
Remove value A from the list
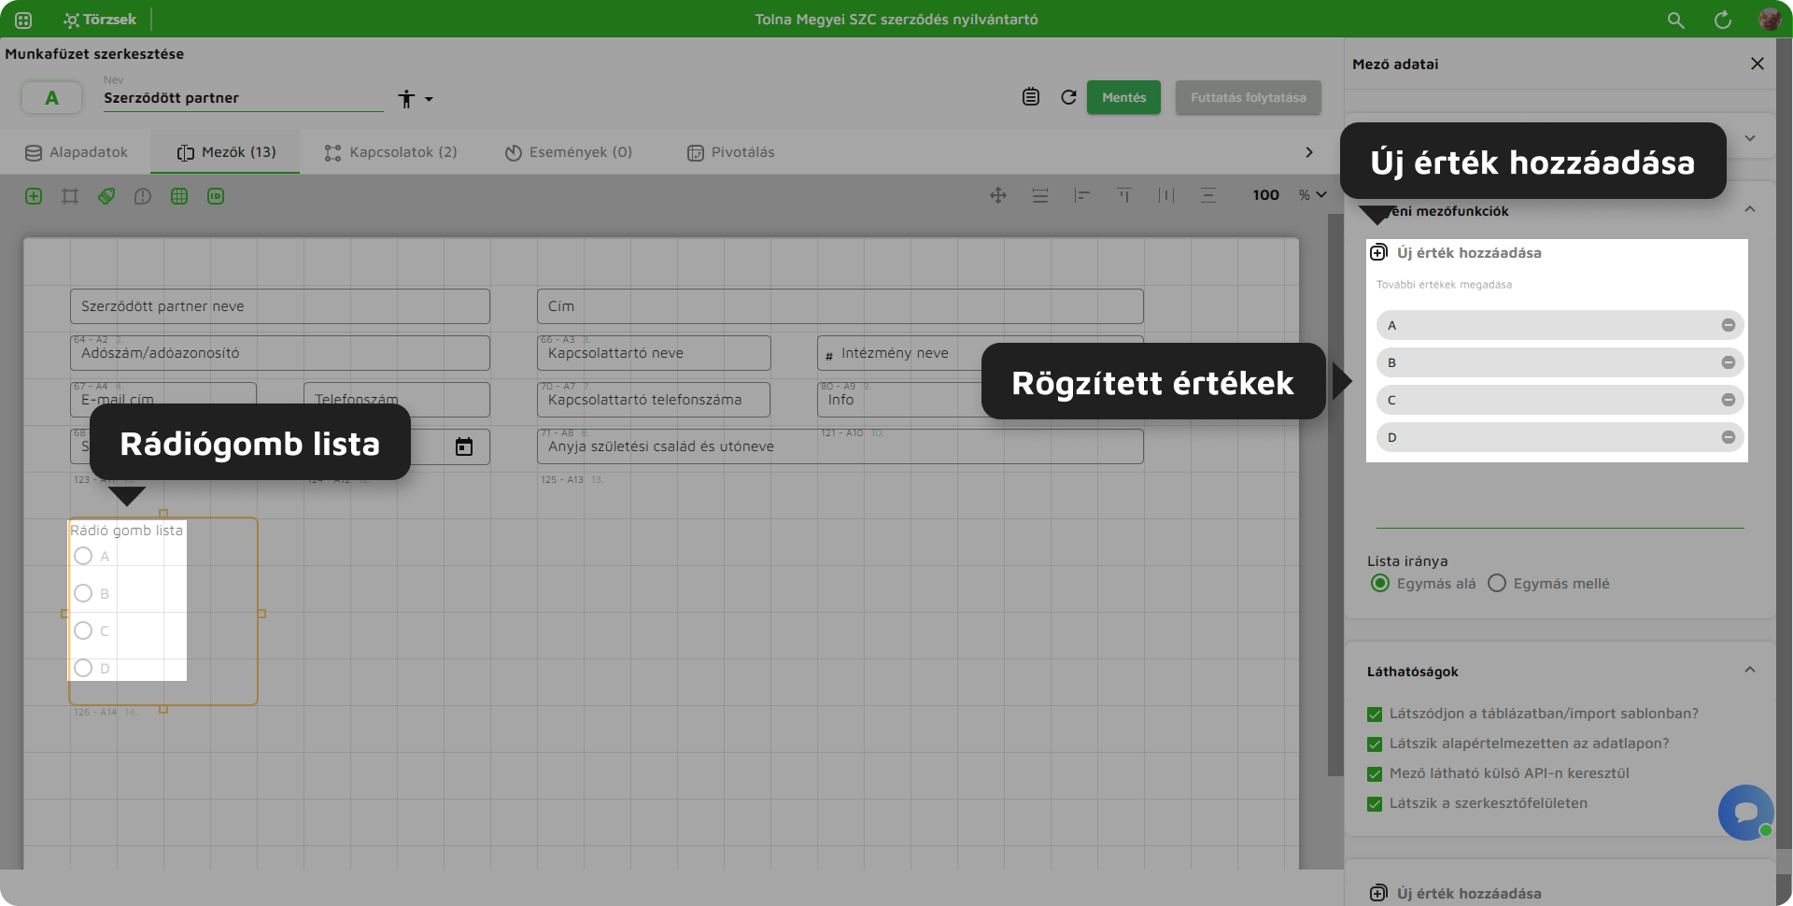pyautogui.click(x=1729, y=325)
